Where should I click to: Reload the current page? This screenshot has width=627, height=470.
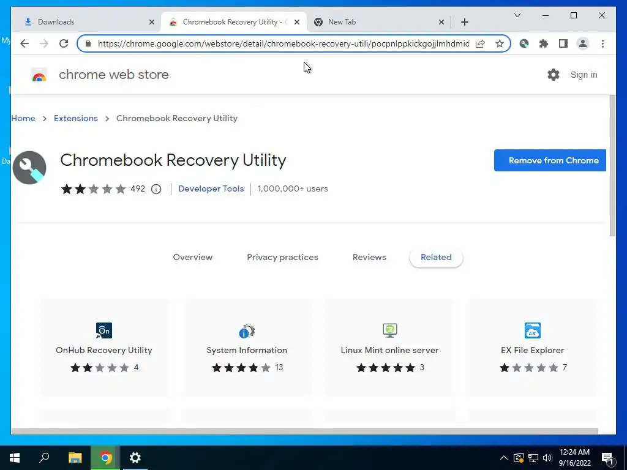click(x=64, y=43)
